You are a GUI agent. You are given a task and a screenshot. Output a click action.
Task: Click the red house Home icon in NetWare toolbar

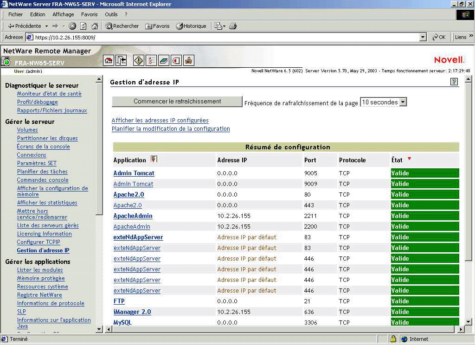[x=109, y=60]
